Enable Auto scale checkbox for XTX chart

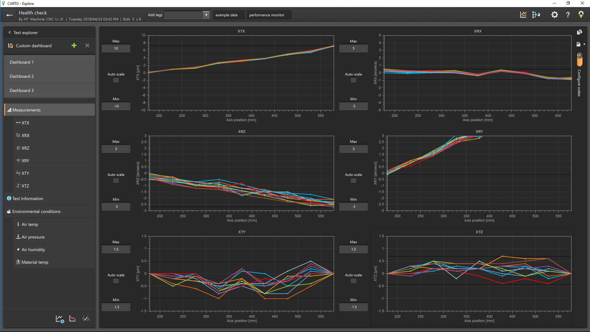click(116, 80)
